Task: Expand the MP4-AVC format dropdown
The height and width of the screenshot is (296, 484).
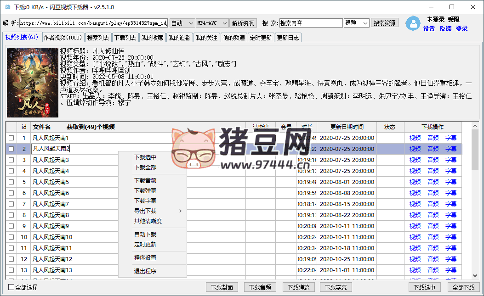Action: click(x=212, y=23)
